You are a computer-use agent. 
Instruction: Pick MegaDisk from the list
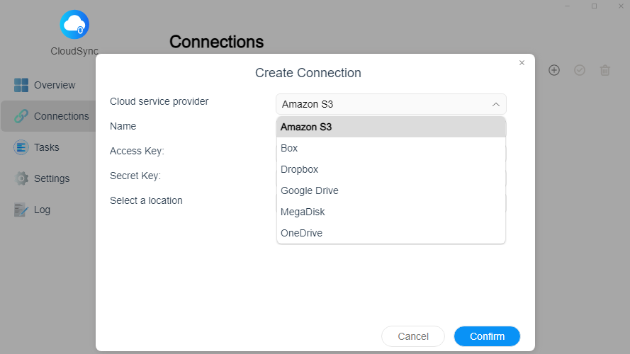click(x=391, y=212)
